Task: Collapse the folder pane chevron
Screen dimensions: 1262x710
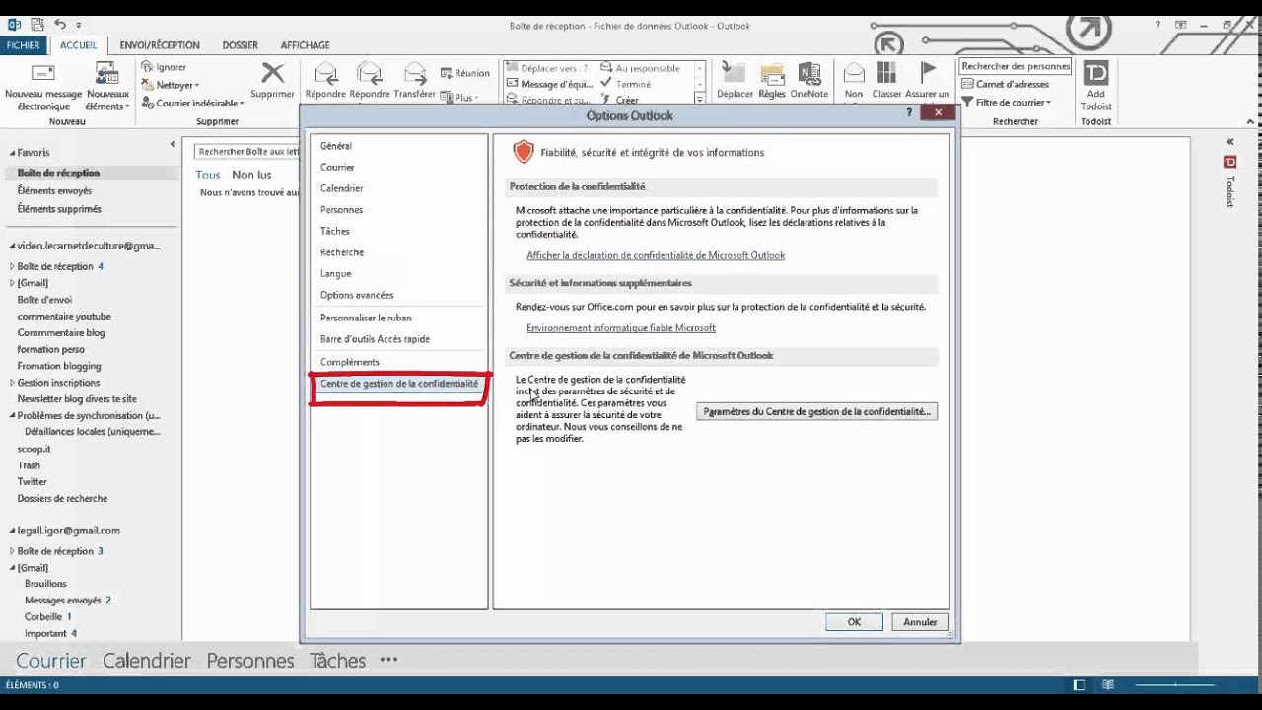Action: (x=173, y=145)
